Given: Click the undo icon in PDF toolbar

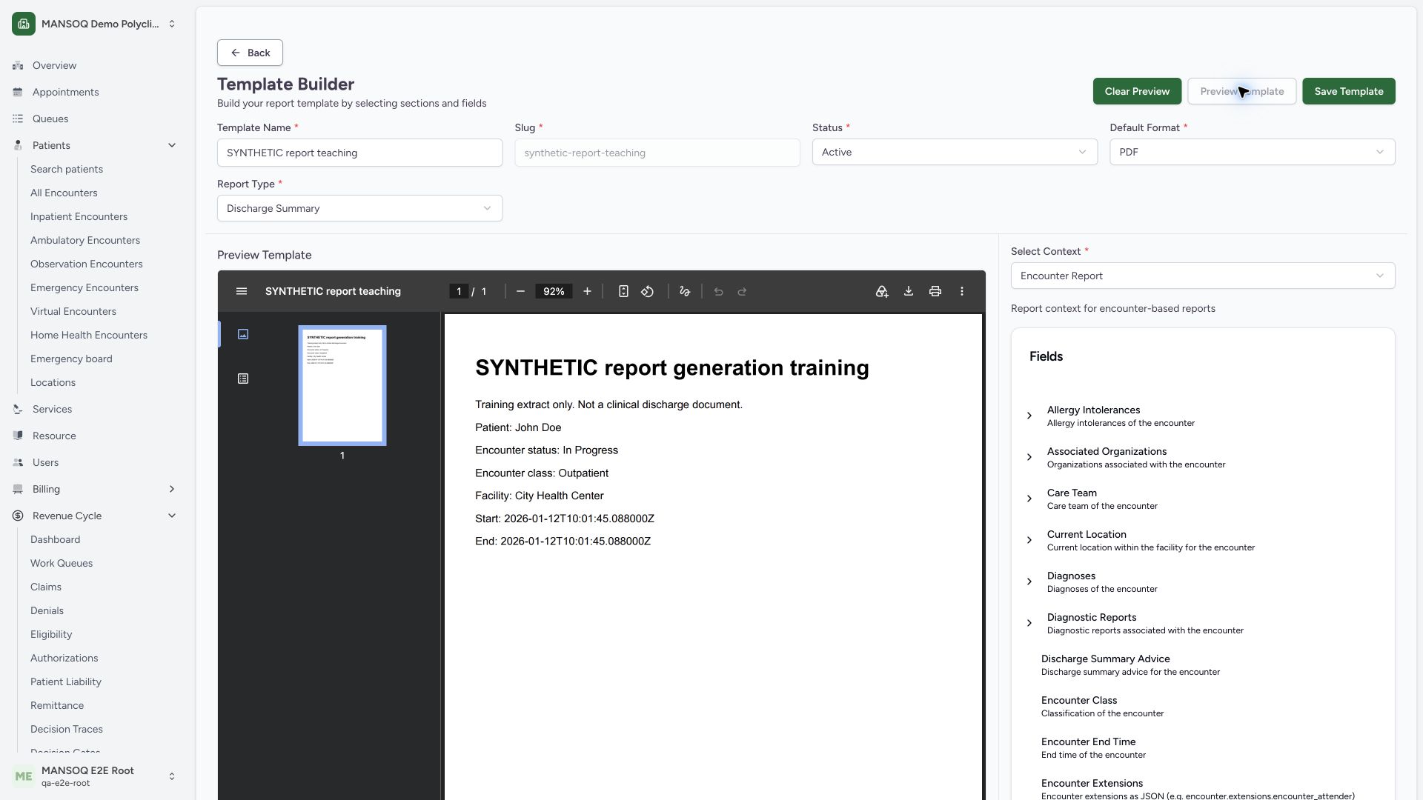Looking at the screenshot, I should (718, 291).
